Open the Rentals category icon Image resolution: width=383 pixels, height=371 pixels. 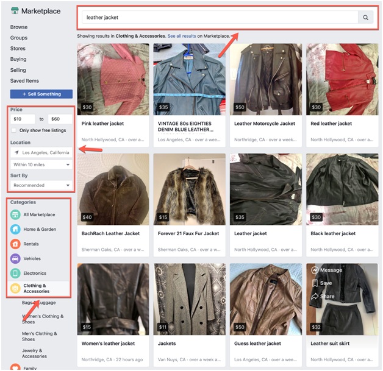click(x=15, y=244)
